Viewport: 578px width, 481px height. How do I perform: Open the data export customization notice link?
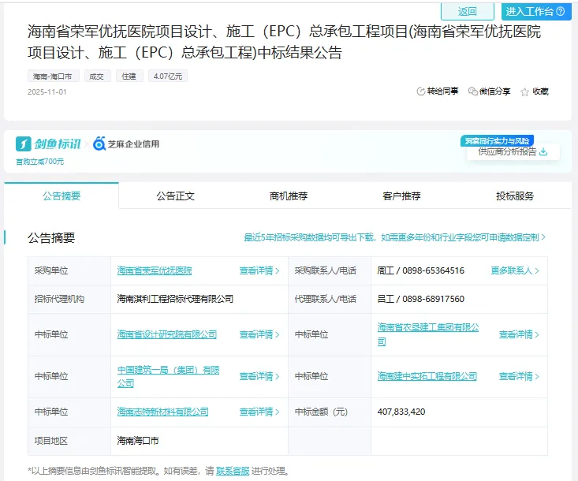tap(394, 237)
